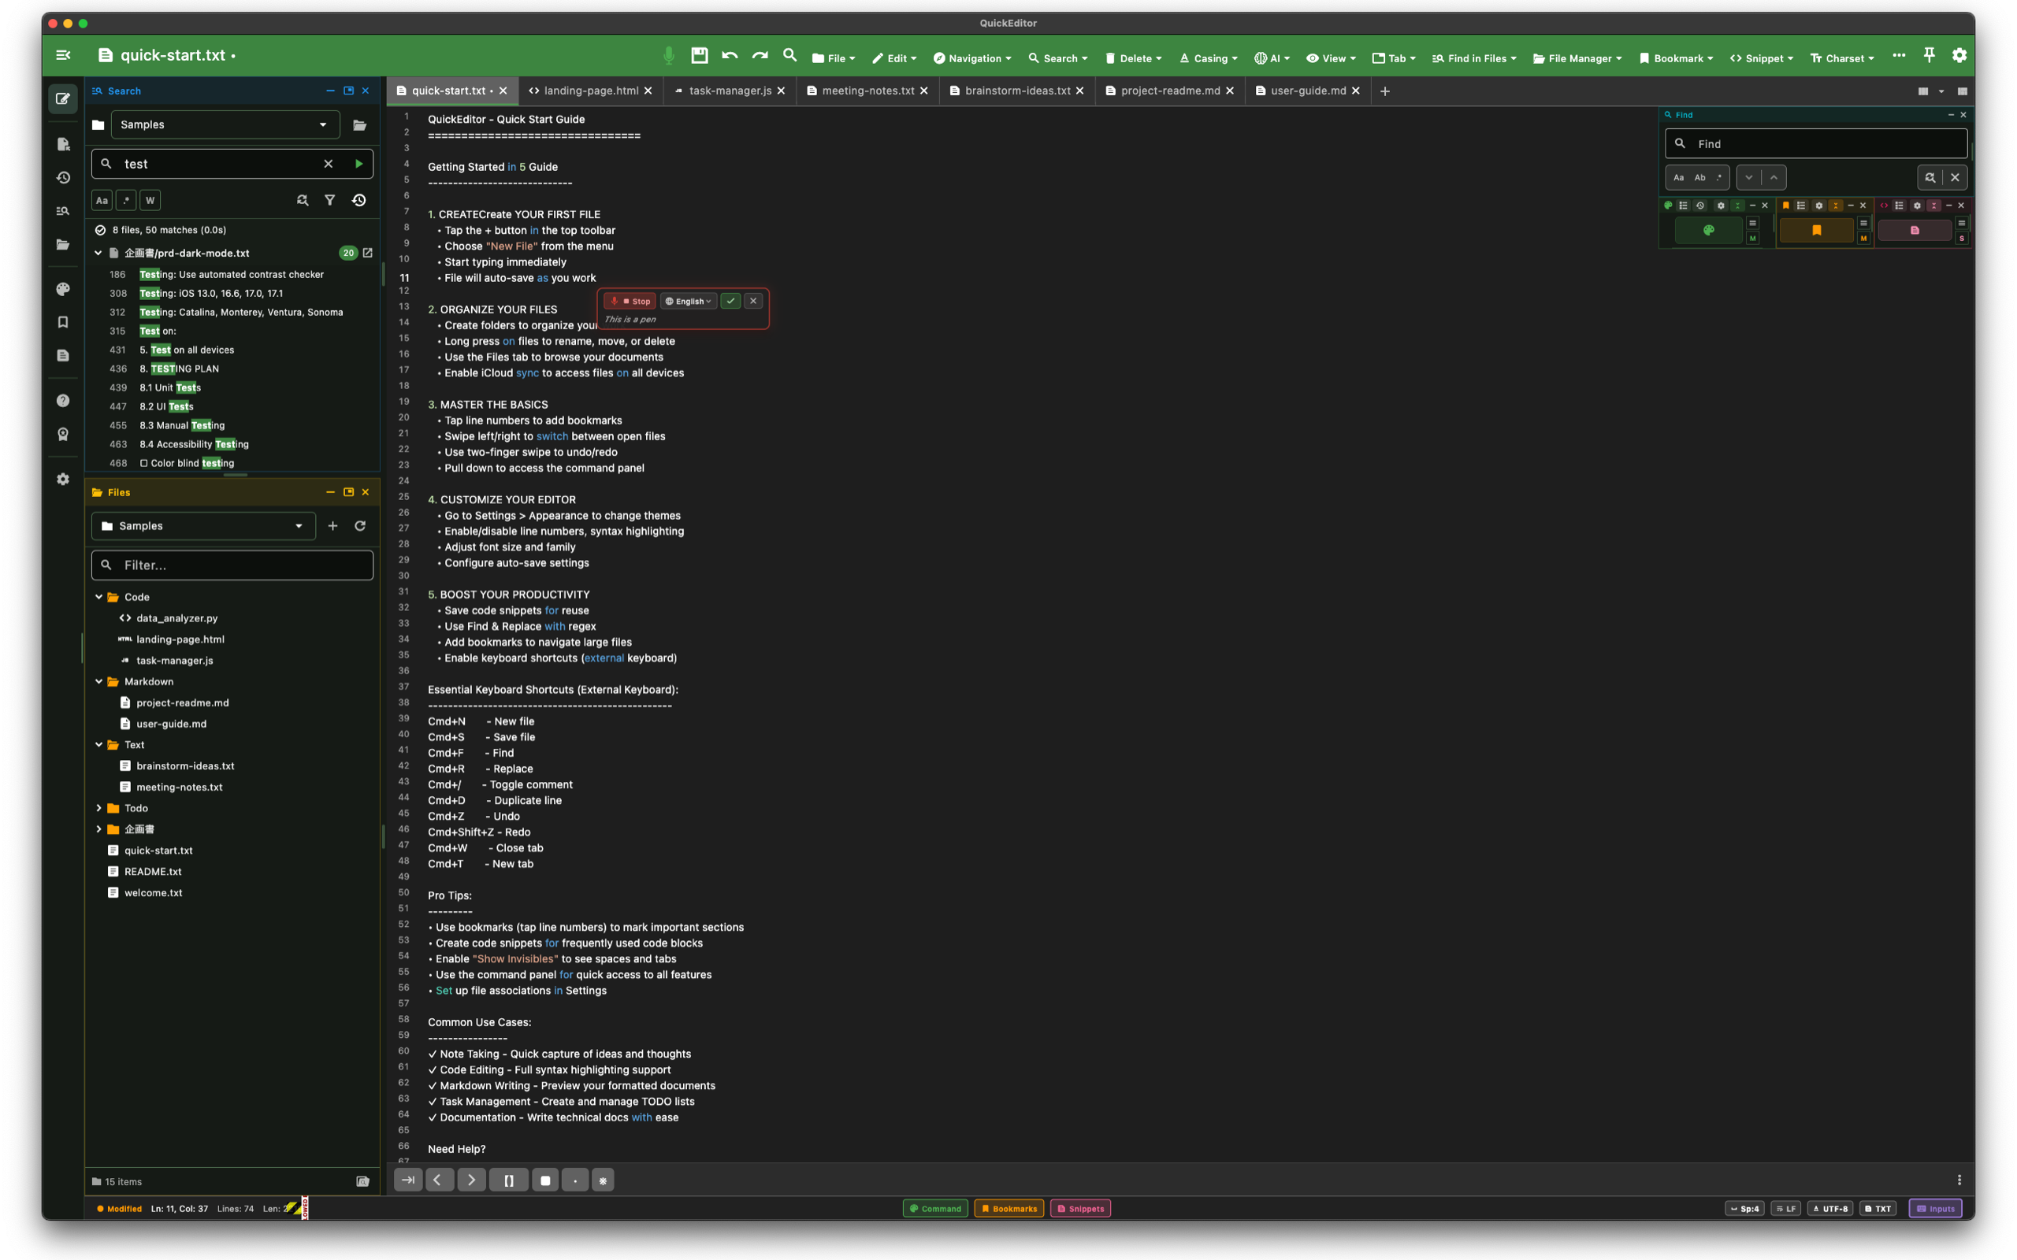Click the award badge icon in left sidebar

pos(62,434)
